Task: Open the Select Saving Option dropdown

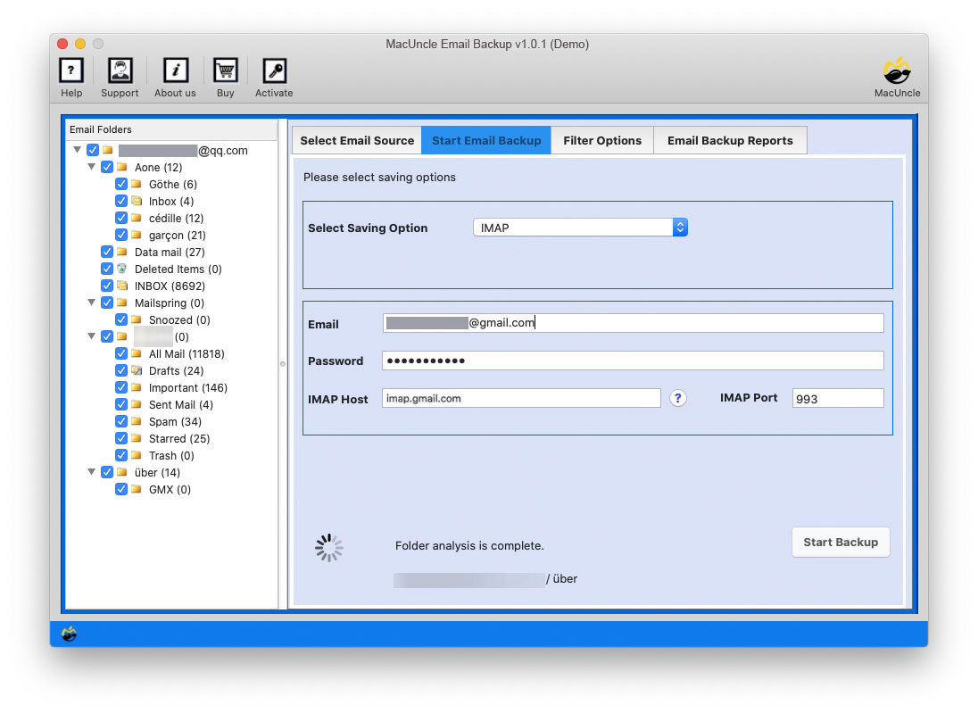Action: click(580, 228)
